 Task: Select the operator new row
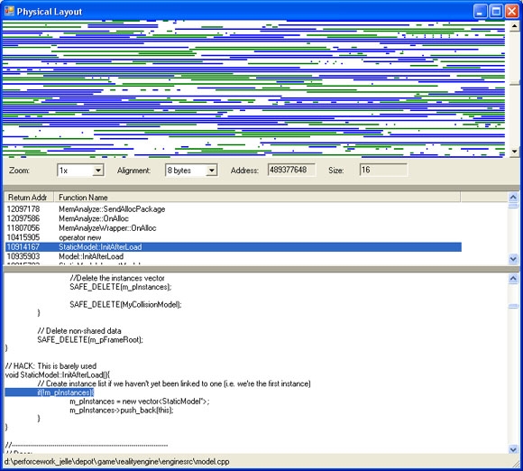(234, 237)
